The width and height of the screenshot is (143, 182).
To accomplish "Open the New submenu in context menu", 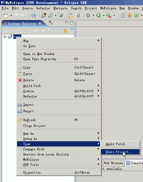I will 59,41.
